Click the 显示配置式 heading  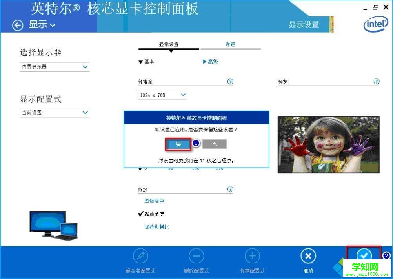(40, 99)
